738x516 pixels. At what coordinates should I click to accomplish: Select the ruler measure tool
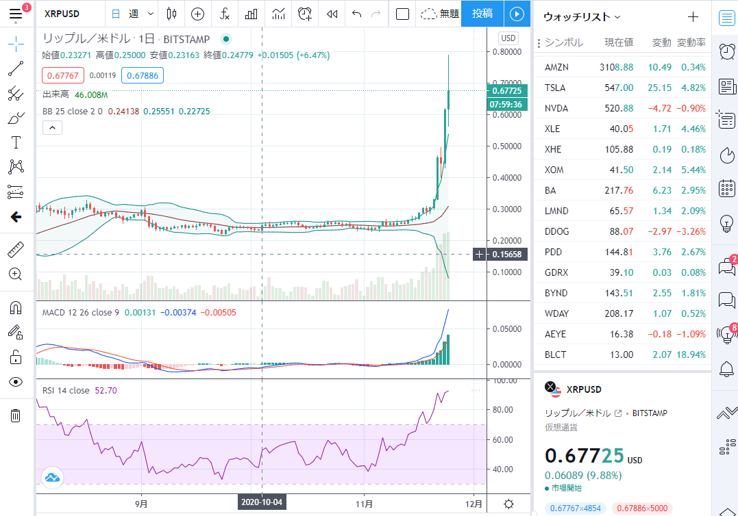tap(16, 250)
